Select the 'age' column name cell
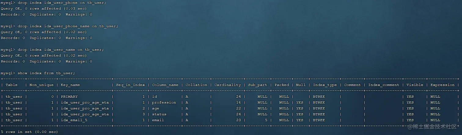This screenshot has height=135, width=462. 156,108
